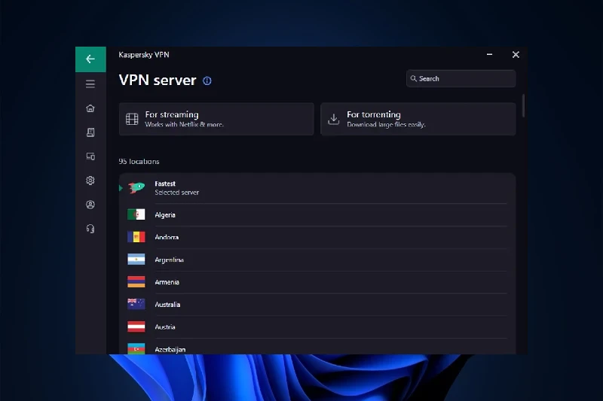Screen dimensions: 603x401
Task: Click the Armenia flag icon
Action: point(136,281)
